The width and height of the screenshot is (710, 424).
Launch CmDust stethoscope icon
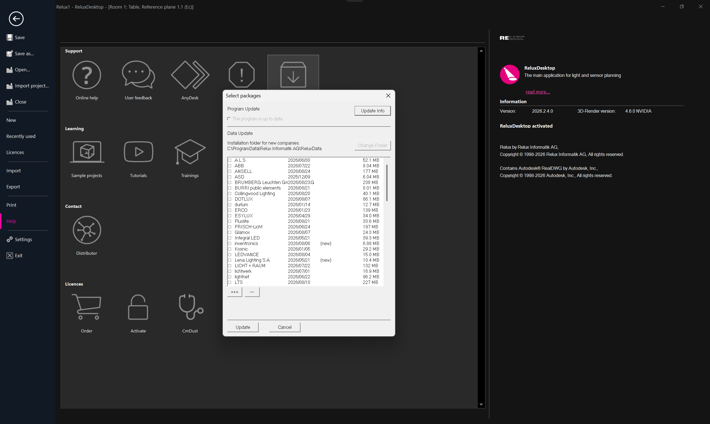click(191, 307)
